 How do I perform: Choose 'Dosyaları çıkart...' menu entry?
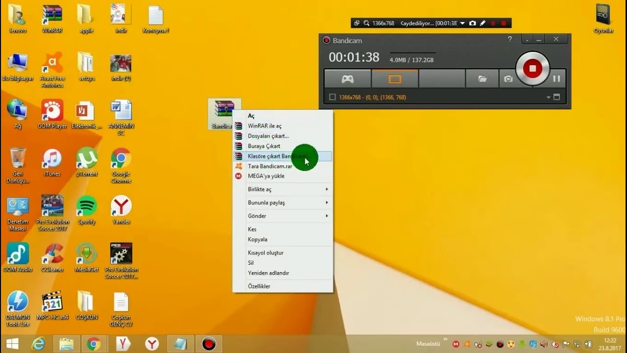point(283,136)
